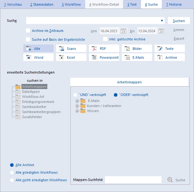Click into the Mappen-Suchfeld input
The image size is (194, 192).
point(133,180)
